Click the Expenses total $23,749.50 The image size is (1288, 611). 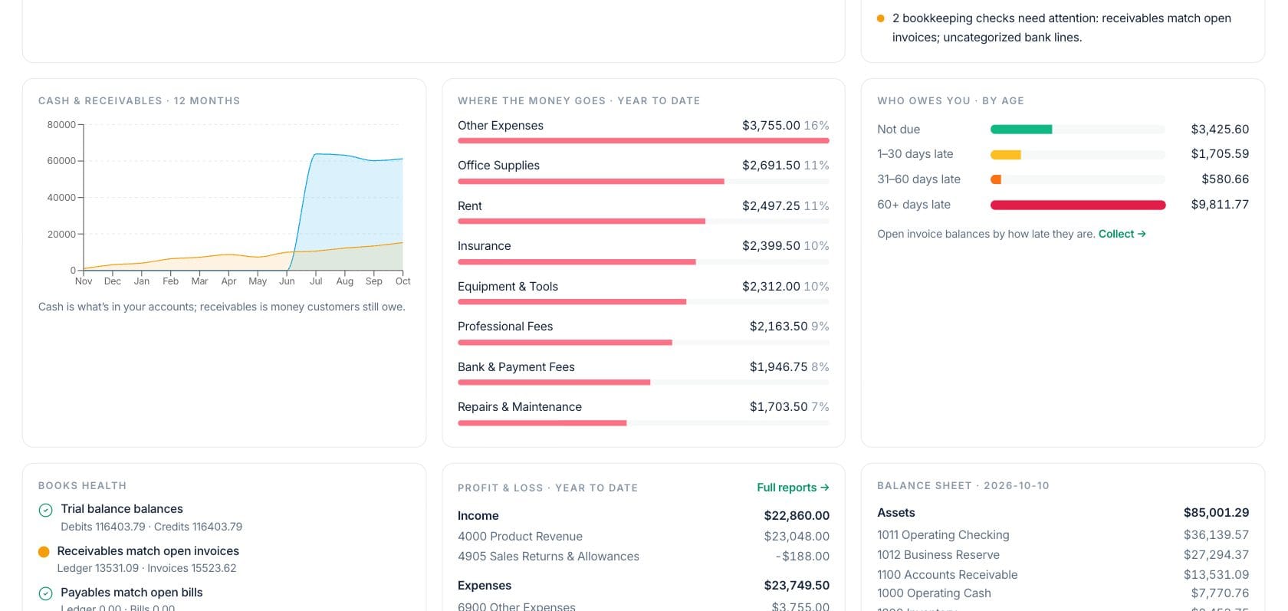point(797,586)
